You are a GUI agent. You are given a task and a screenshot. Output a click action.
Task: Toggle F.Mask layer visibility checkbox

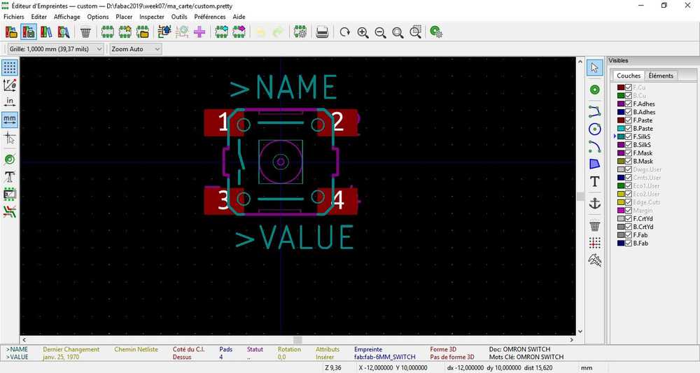[629, 153]
